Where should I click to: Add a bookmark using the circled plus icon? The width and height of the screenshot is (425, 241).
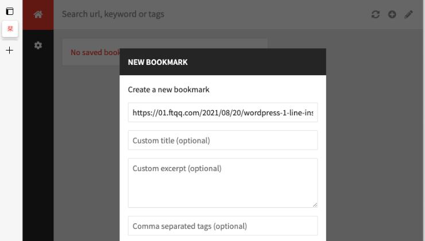point(392,14)
